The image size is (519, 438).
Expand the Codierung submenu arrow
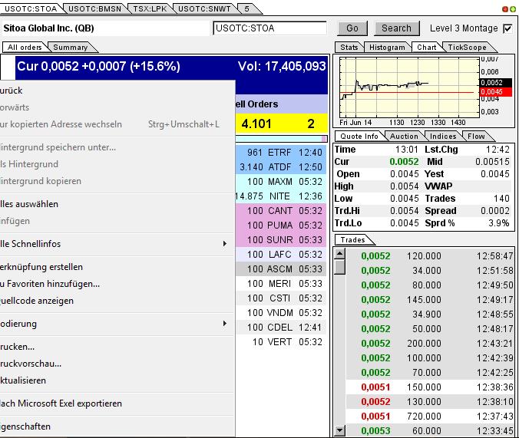[224, 324]
